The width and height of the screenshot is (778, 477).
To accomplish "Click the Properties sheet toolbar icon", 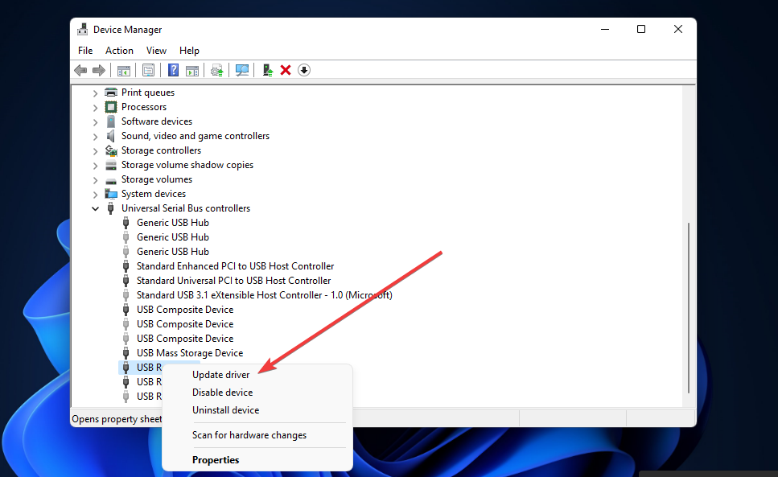I will (x=148, y=70).
